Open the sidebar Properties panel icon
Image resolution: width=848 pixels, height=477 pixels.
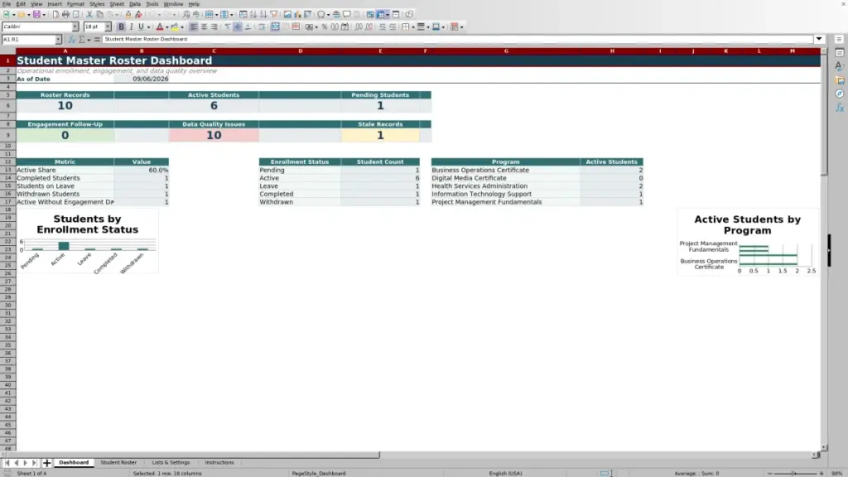(840, 52)
